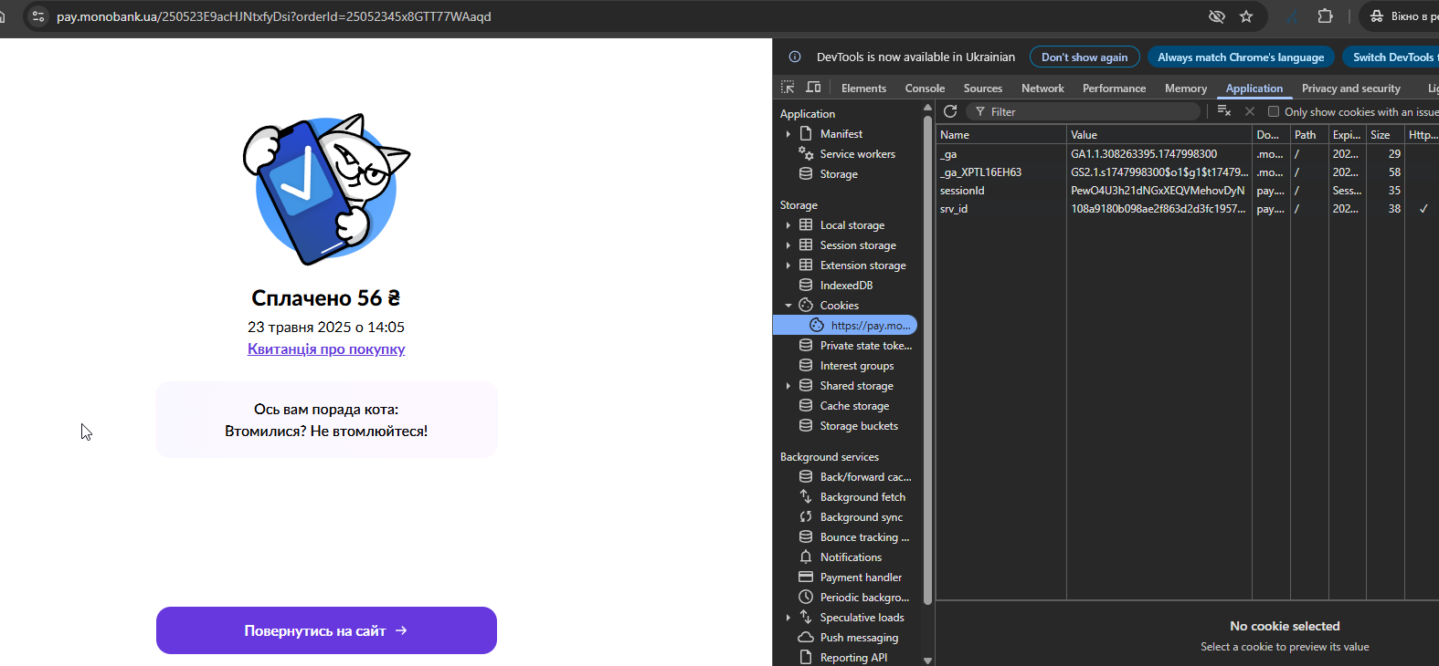The width and height of the screenshot is (1439, 666).
Task: Open Payment handler service
Action: (861, 578)
